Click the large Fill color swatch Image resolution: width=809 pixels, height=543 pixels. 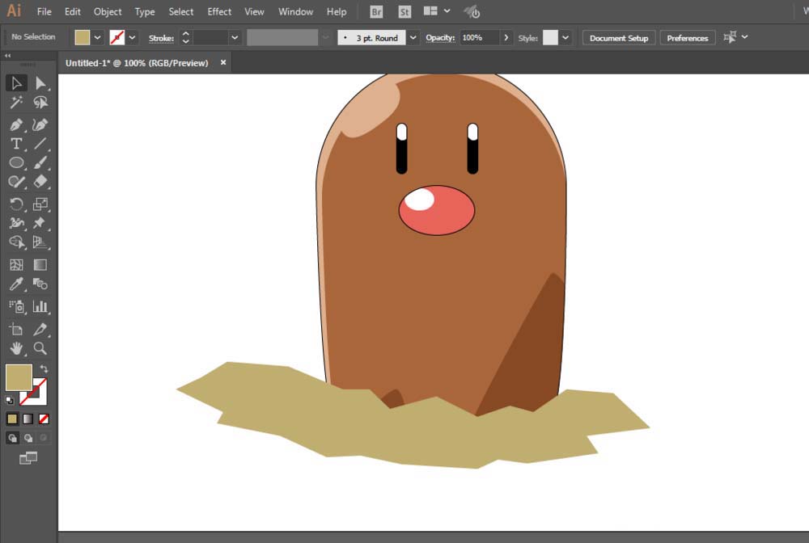(x=19, y=377)
